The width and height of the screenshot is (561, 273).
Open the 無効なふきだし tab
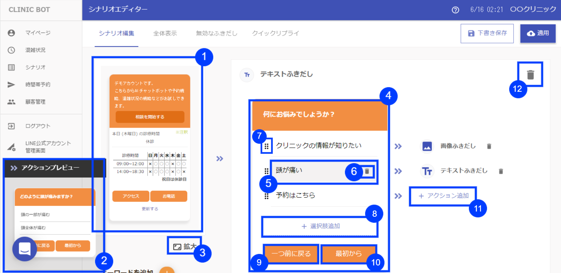pyautogui.click(x=216, y=33)
